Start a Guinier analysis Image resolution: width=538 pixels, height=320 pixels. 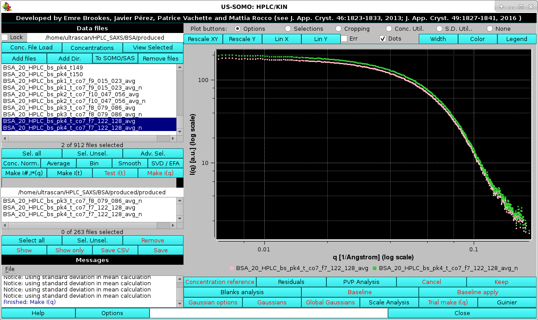[506, 302]
